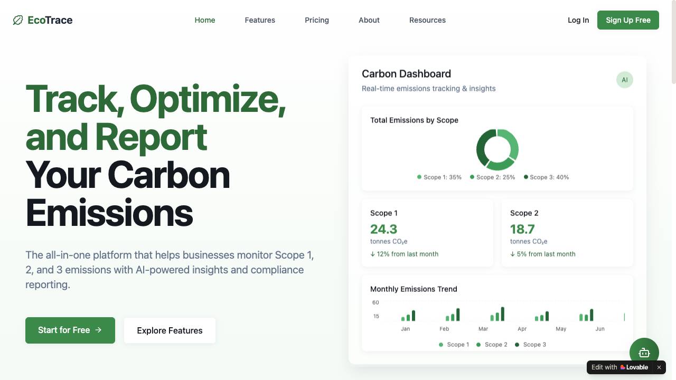Click '5% from last month' text
Screen dimensions: 676x380
[x=546, y=254]
